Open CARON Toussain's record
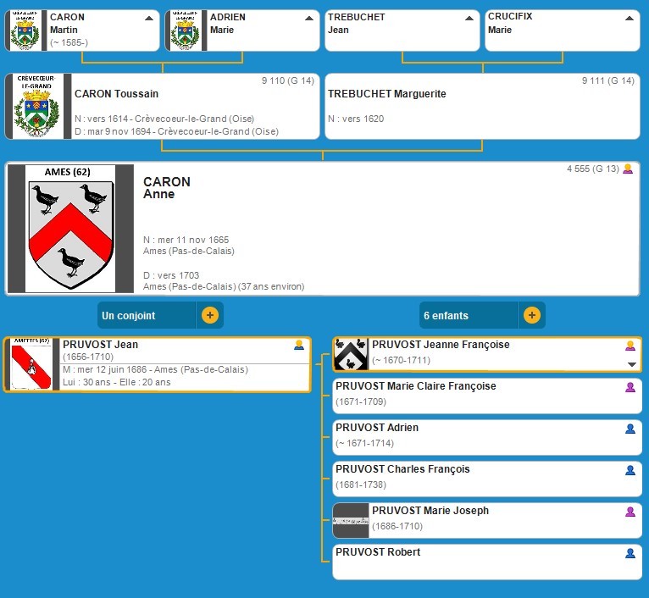 click(x=116, y=94)
